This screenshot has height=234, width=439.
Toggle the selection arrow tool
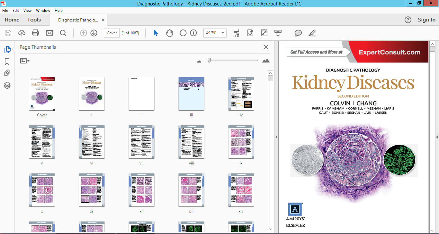[156, 33]
